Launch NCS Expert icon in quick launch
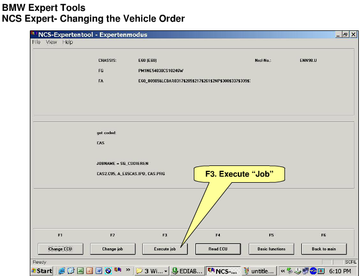The width and height of the screenshot is (361, 276). point(118,270)
